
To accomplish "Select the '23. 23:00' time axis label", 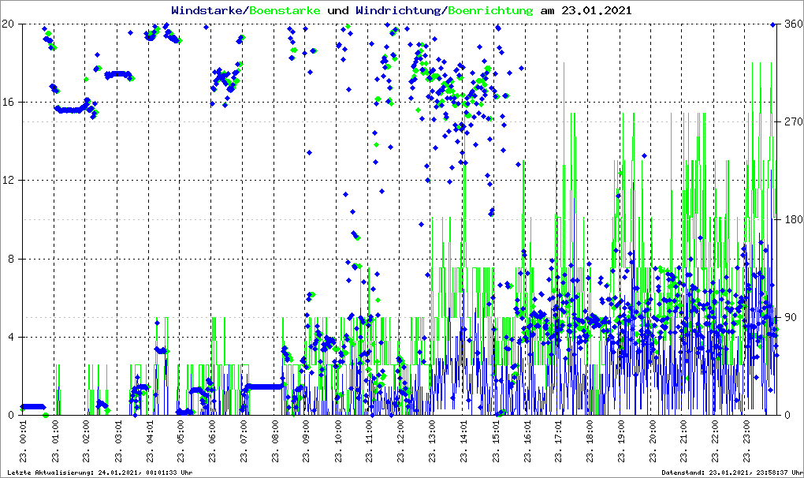I will click(746, 442).
